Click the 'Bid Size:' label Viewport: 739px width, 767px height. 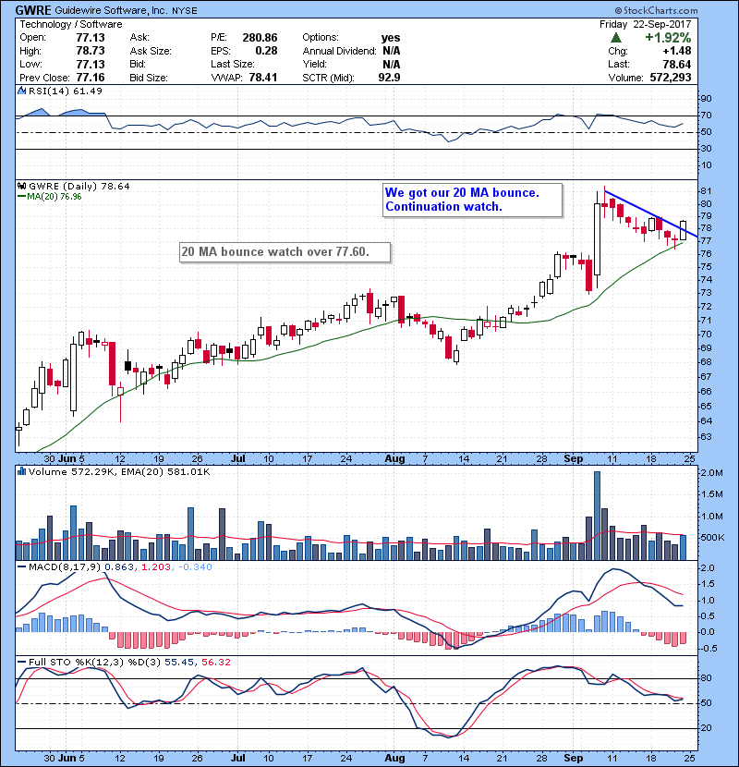coord(149,78)
